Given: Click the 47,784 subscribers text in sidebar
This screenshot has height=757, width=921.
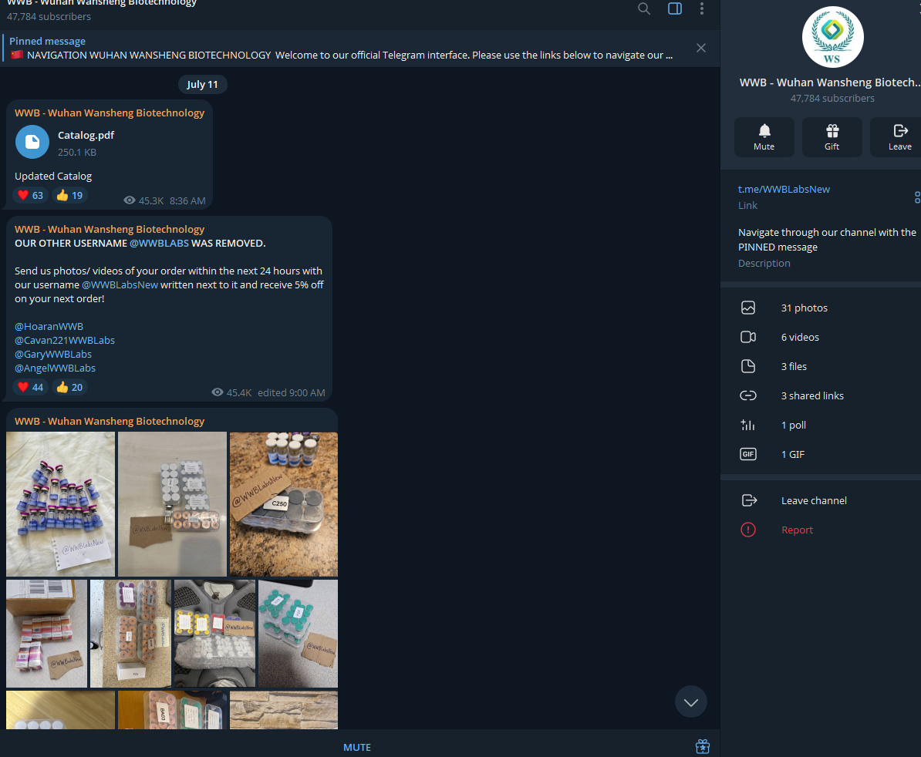Looking at the screenshot, I should [x=832, y=99].
